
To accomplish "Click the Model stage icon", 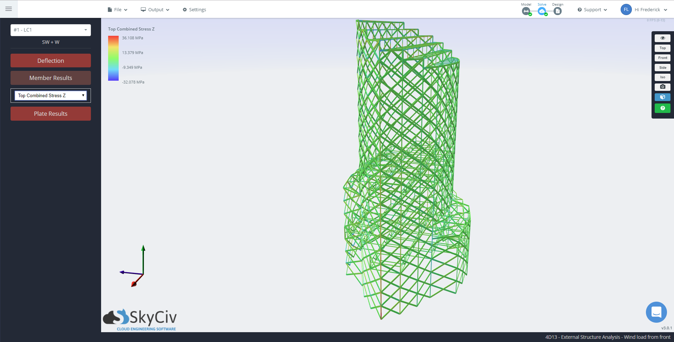I will point(526,11).
